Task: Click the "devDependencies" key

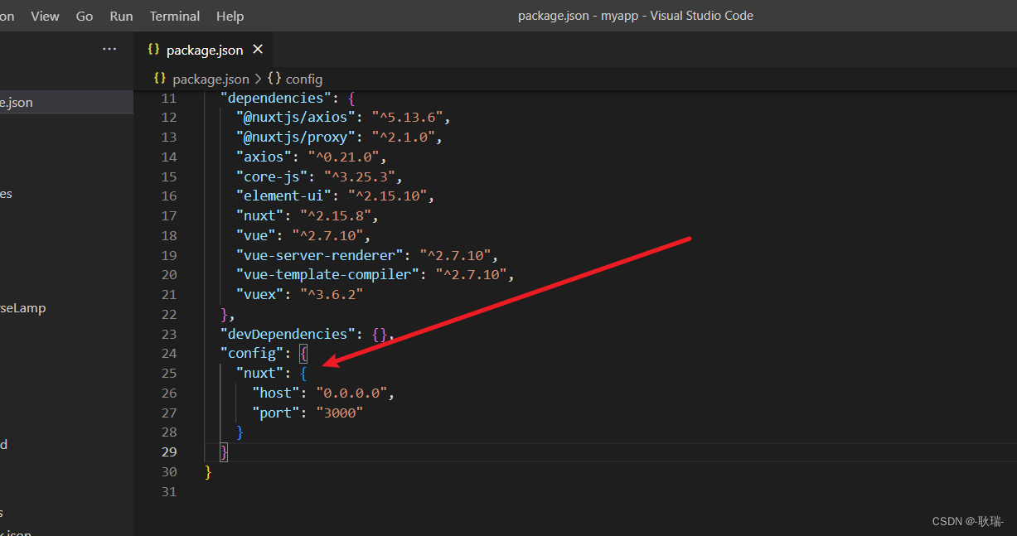Action: 288,334
